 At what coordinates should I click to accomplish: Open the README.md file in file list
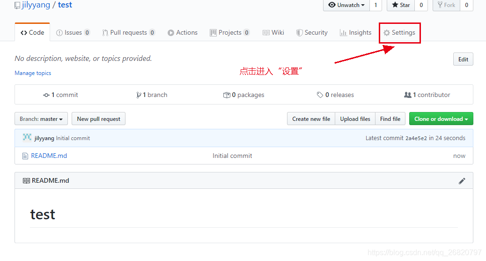click(x=49, y=156)
